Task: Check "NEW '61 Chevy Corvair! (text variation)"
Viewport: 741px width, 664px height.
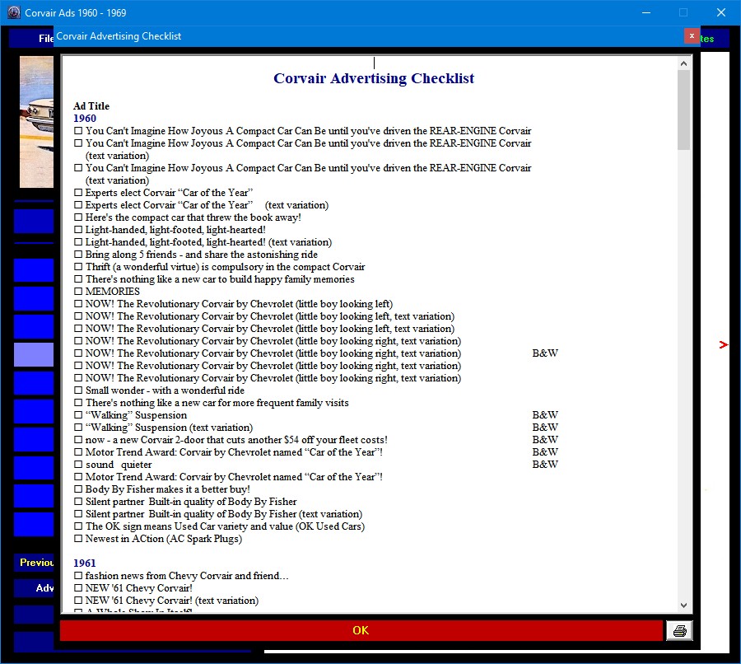Action: tap(78, 600)
